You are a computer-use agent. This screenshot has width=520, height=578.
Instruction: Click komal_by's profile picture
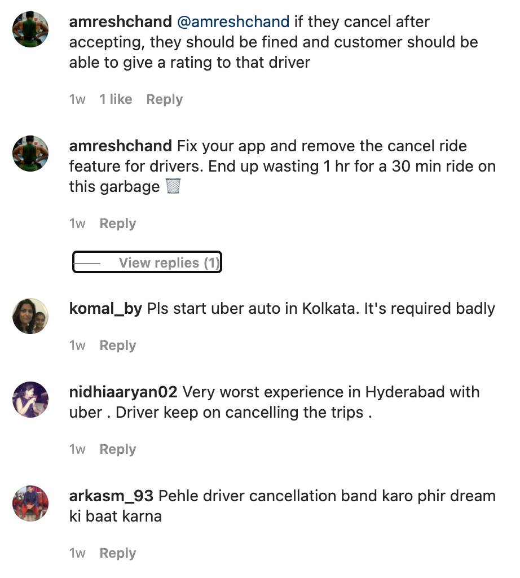[30, 316]
